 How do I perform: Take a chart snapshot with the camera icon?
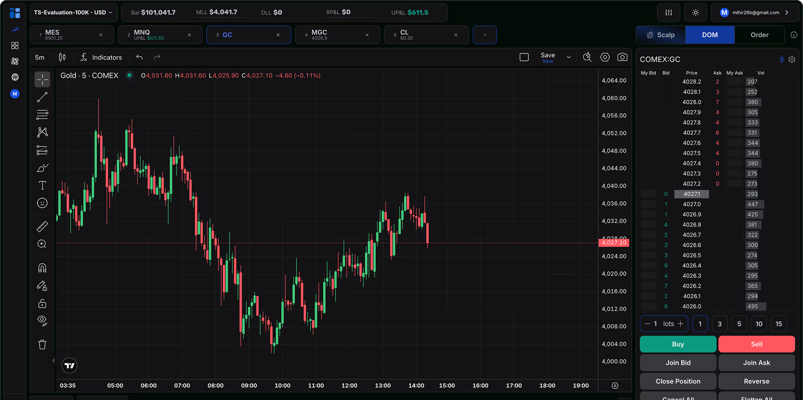tap(622, 57)
